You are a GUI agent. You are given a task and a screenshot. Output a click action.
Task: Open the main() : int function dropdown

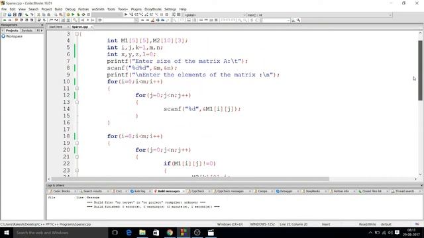click(x=319, y=15)
